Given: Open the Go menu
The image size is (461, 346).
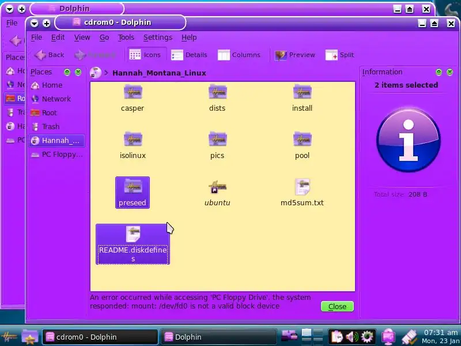Looking at the screenshot, I should pos(104,37).
